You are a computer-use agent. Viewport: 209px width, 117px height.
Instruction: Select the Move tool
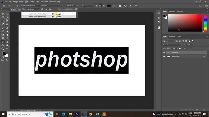(3, 14)
